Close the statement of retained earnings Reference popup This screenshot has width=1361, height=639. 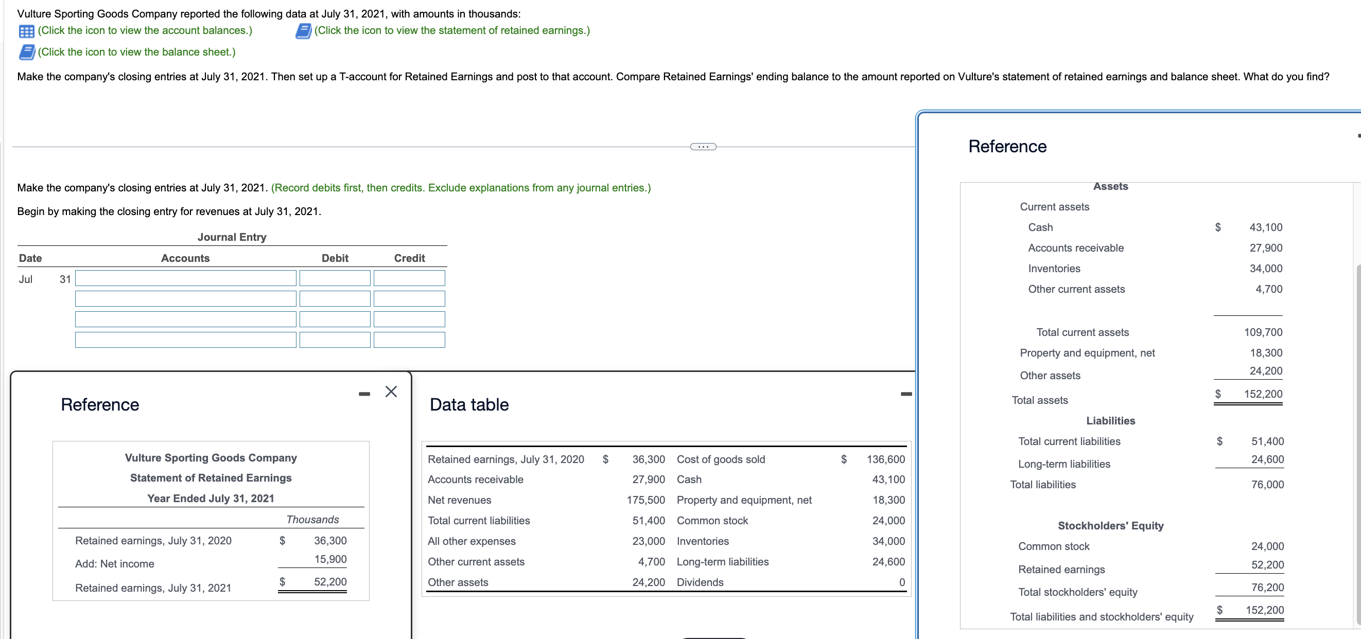pyautogui.click(x=391, y=392)
